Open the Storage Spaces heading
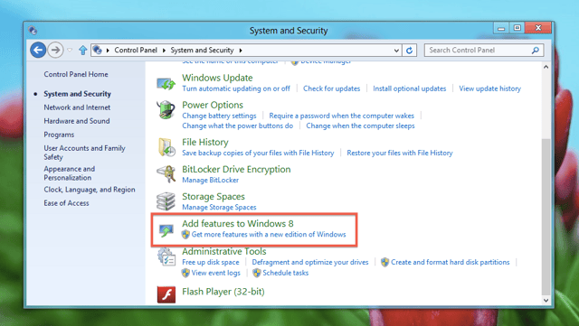This screenshot has height=326, width=579. click(214, 197)
